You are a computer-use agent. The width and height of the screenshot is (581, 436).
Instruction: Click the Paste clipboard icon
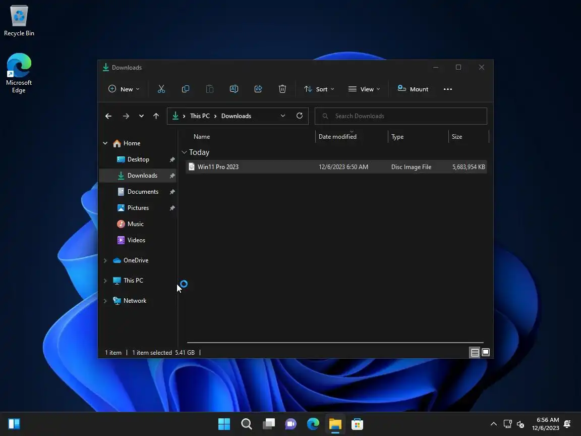(x=210, y=89)
